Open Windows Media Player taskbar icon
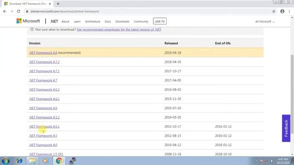Screen dimensions: 294x165 45,161
